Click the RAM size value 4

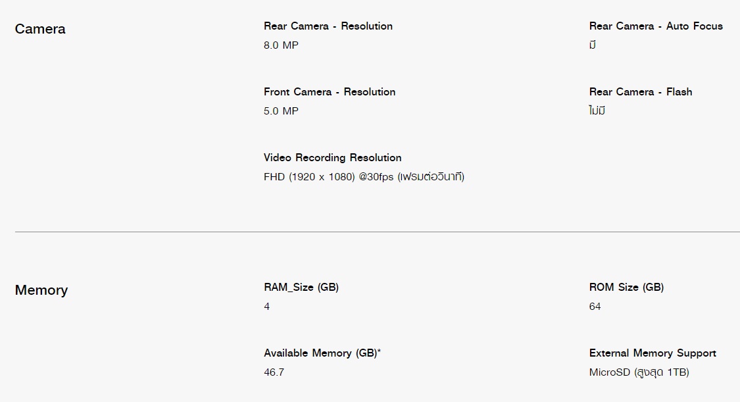(x=266, y=307)
